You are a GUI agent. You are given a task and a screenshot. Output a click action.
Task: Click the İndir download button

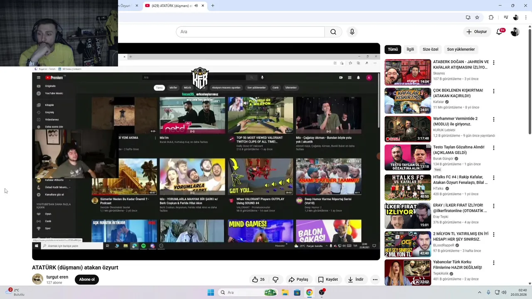(356, 279)
